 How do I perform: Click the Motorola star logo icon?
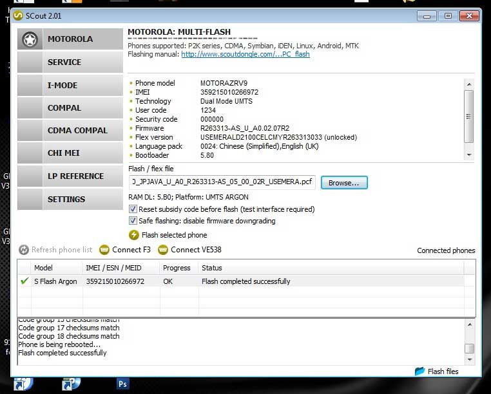pos(30,40)
